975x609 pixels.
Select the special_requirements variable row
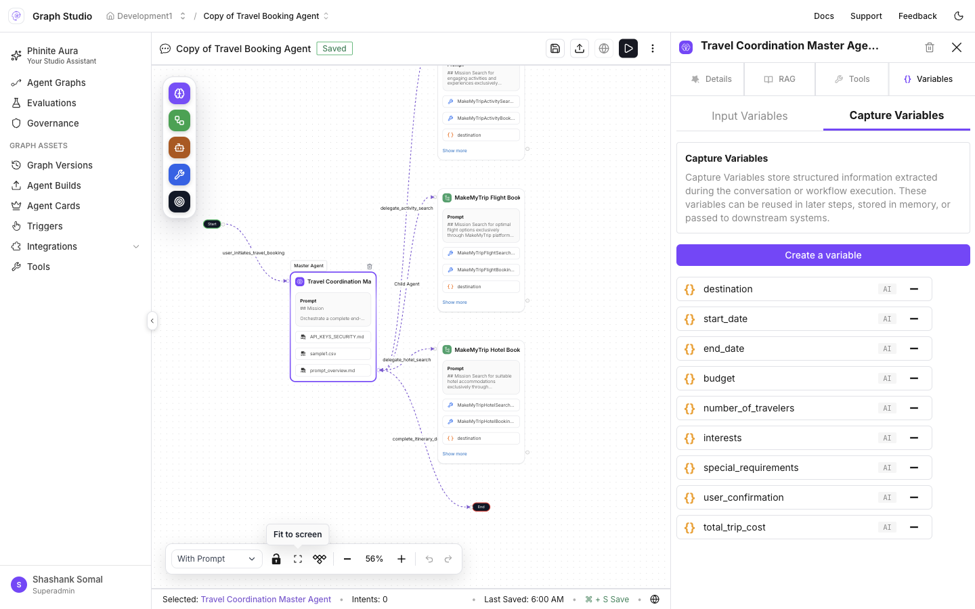tap(804, 468)
